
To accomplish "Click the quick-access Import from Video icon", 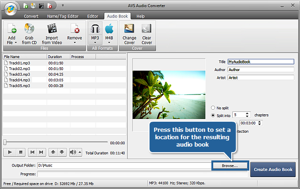I will point(42,6).
